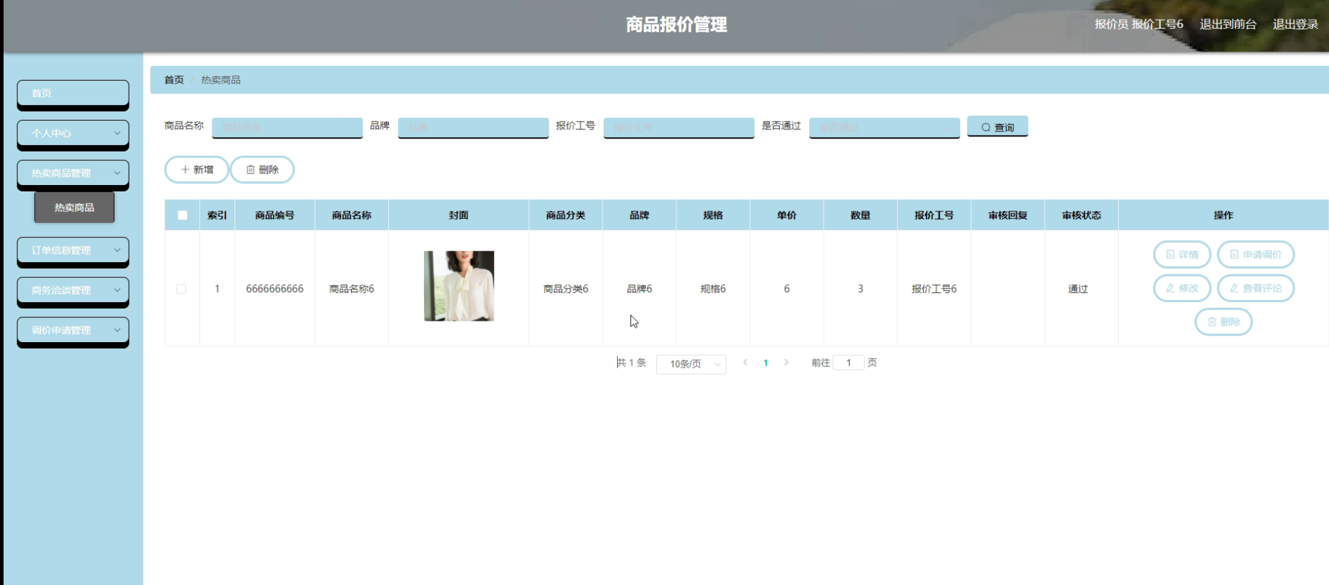
Task: Expand the 订单信息管理 sidebar menu
Action: coord(73,251)
